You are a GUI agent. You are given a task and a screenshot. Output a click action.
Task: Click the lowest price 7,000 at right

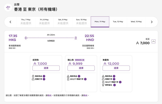click(143, 43)
